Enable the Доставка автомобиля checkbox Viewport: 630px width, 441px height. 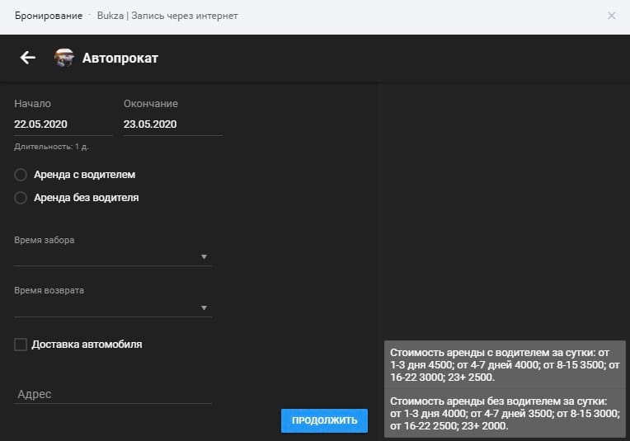[x=21, y=345]
